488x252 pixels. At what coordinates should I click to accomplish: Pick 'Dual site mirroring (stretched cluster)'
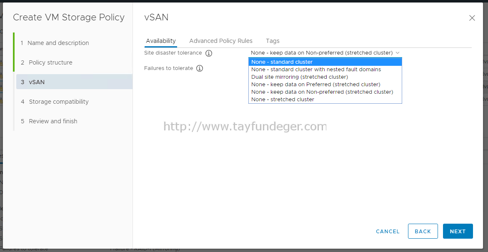pos(325,77)
